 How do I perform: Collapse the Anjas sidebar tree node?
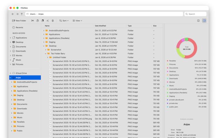click(11, 78)
